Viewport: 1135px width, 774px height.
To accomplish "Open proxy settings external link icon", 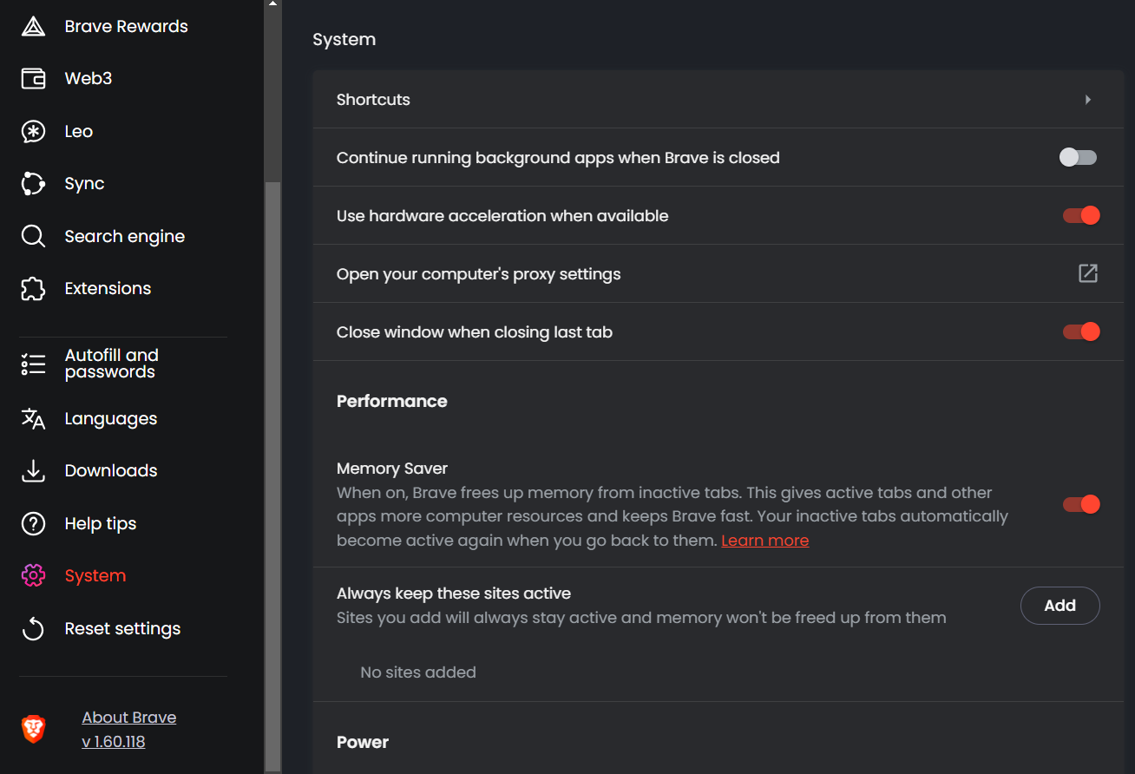I will pyautogui.click(x=1088, y=273).
